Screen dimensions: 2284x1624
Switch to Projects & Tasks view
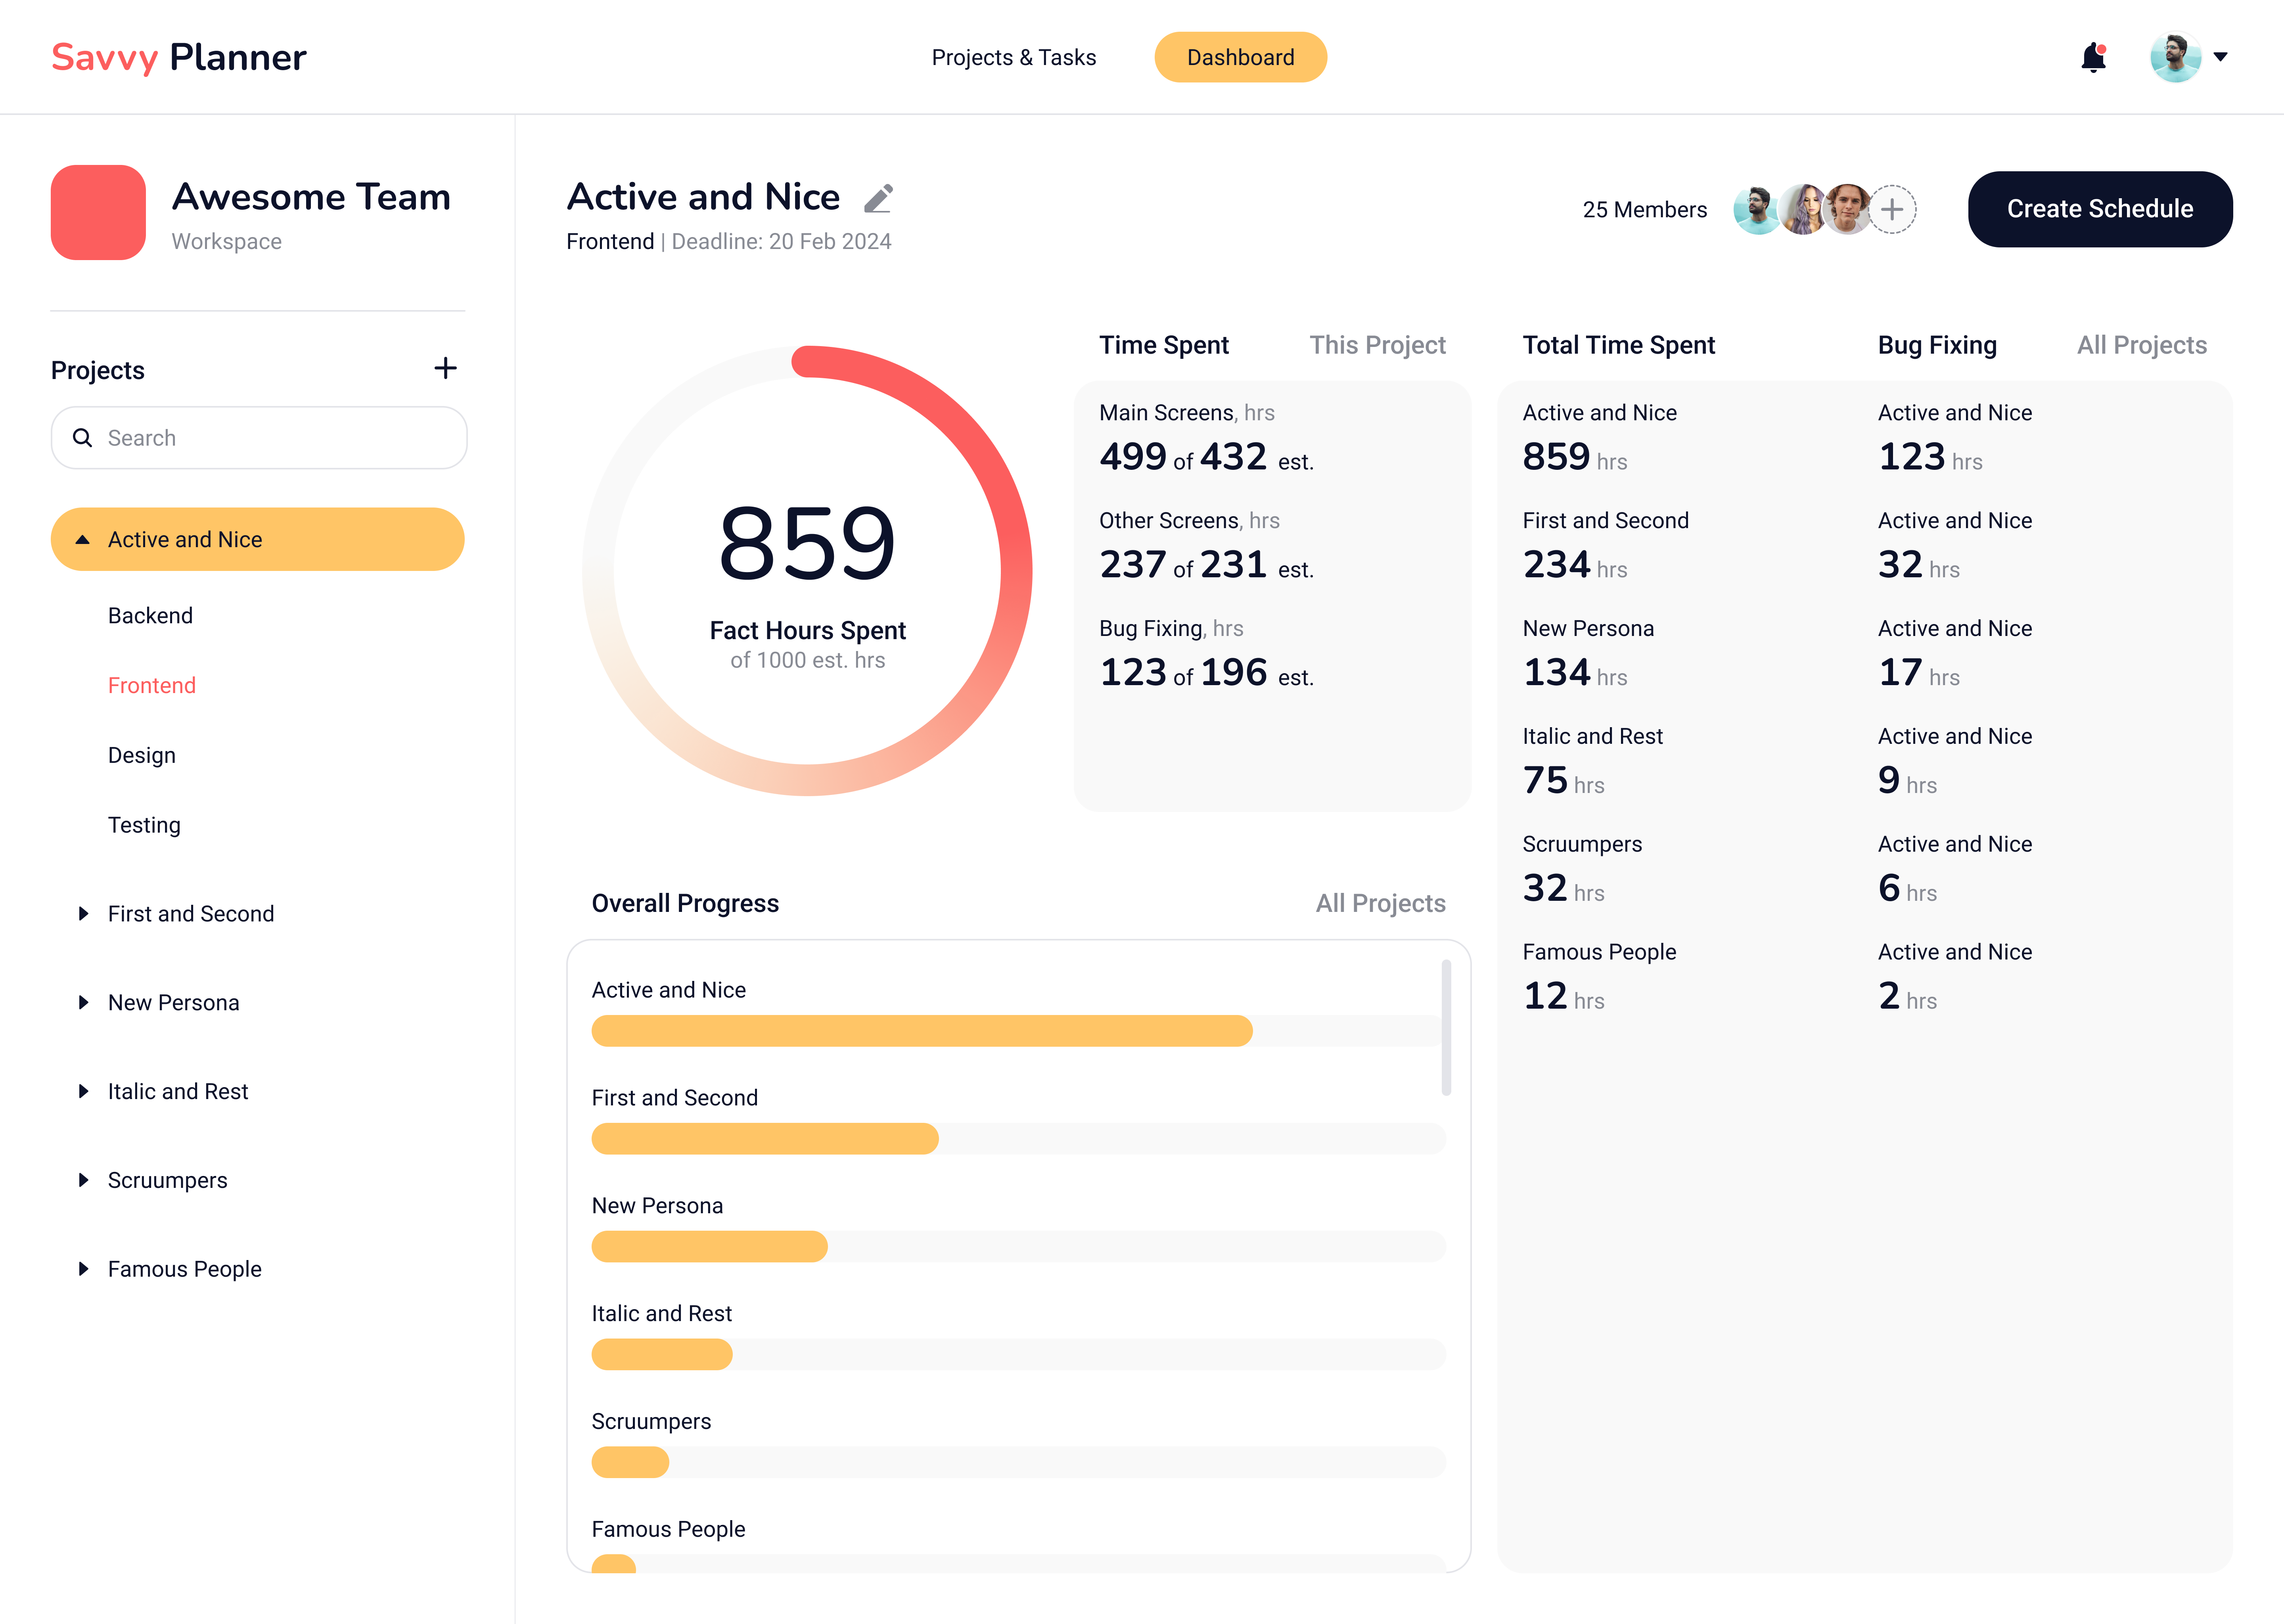click(x=1013, y=57)
